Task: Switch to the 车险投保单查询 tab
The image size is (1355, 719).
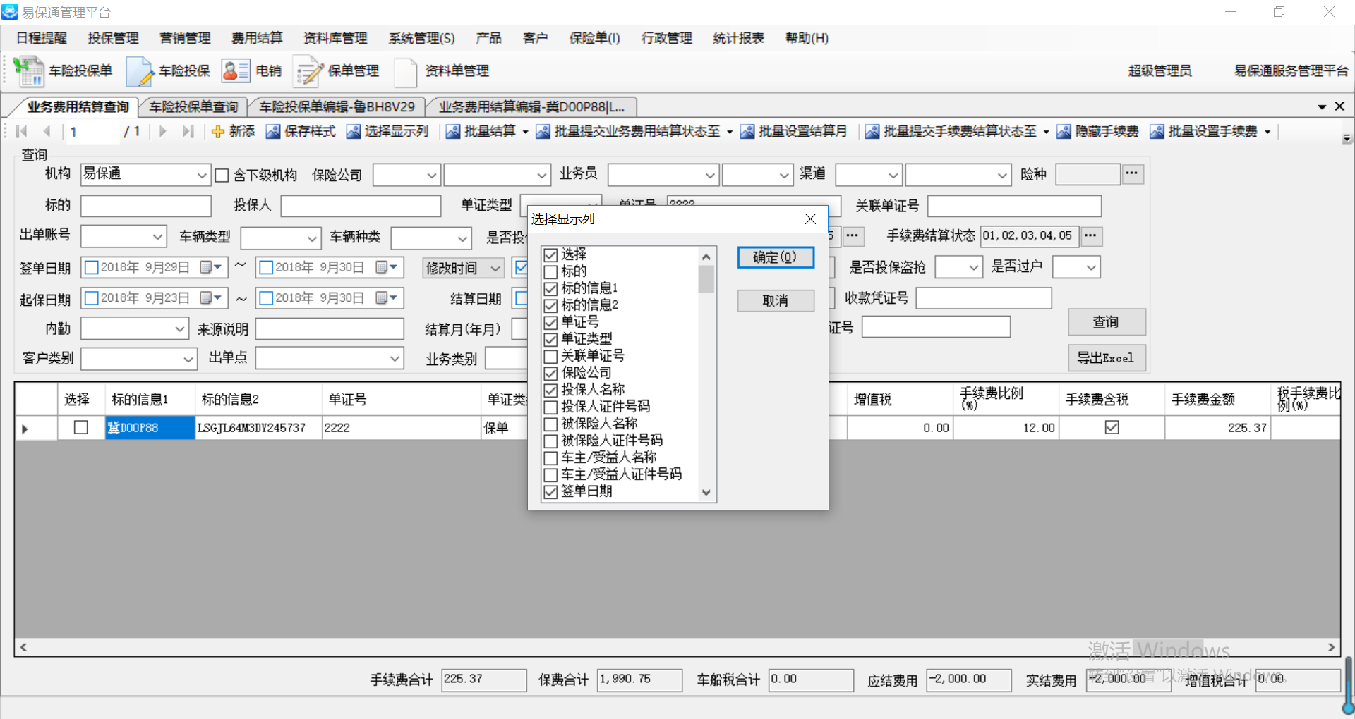Action: coord(193,107)
